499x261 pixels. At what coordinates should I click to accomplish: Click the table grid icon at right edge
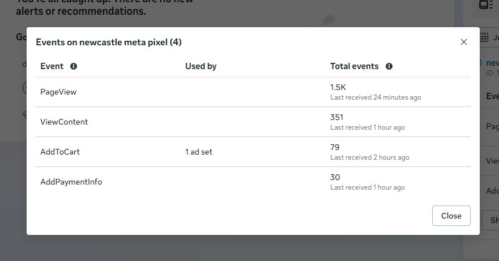pos(484,37)
